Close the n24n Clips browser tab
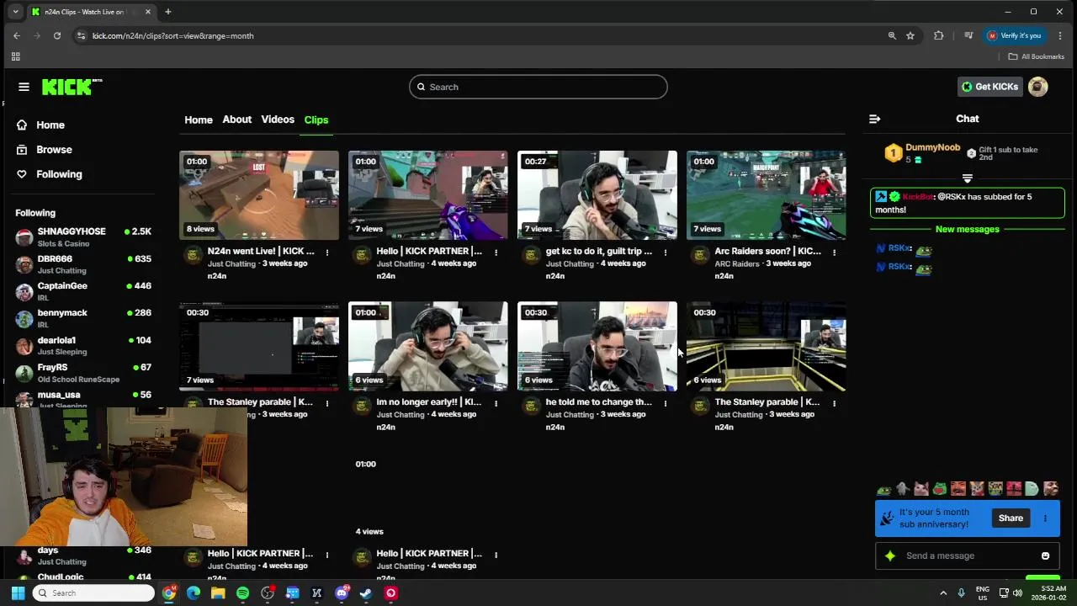This screenshot has height=606, width=1077. point(148,12)
